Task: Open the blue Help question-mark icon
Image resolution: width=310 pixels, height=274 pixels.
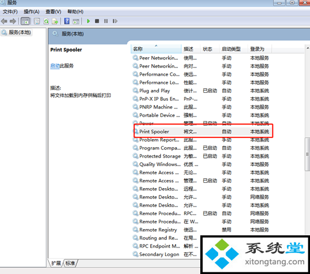Action: click(x=67, y=21)
